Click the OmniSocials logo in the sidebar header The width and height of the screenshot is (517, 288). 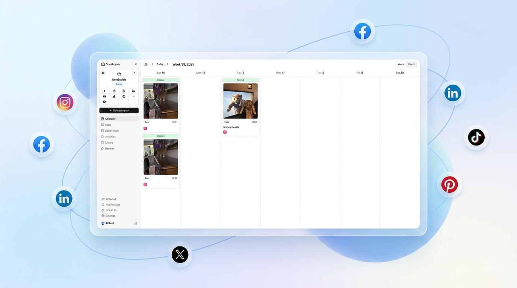(x=111, y=64)
